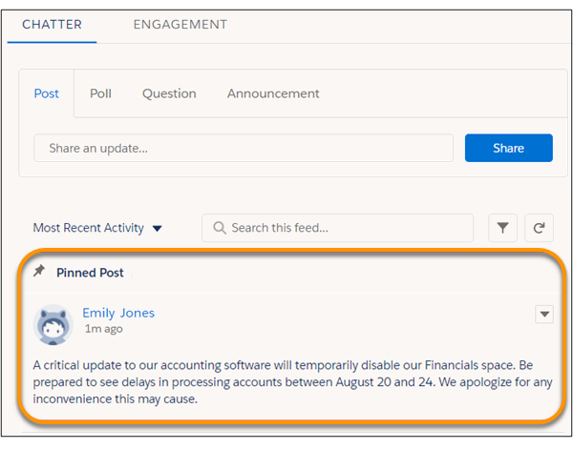Open Emily Jones' avatar picture
The width and height of the screenshot is (573, 450).
point(53,325)
